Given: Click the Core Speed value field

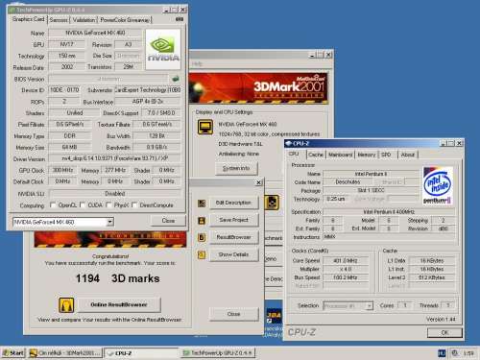Looking at the screenshot, I should click(345, 261).
